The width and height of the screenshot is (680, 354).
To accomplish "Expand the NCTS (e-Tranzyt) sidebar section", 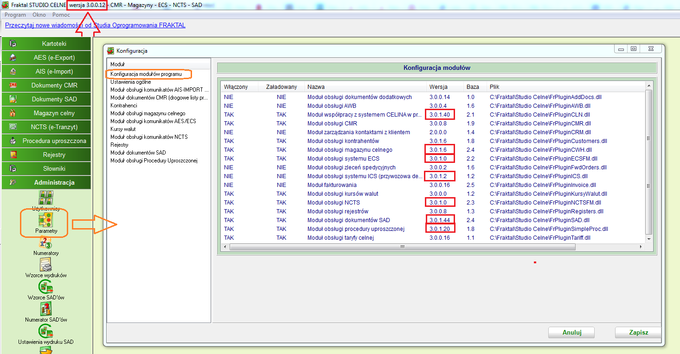I will [x=46, y=127].
